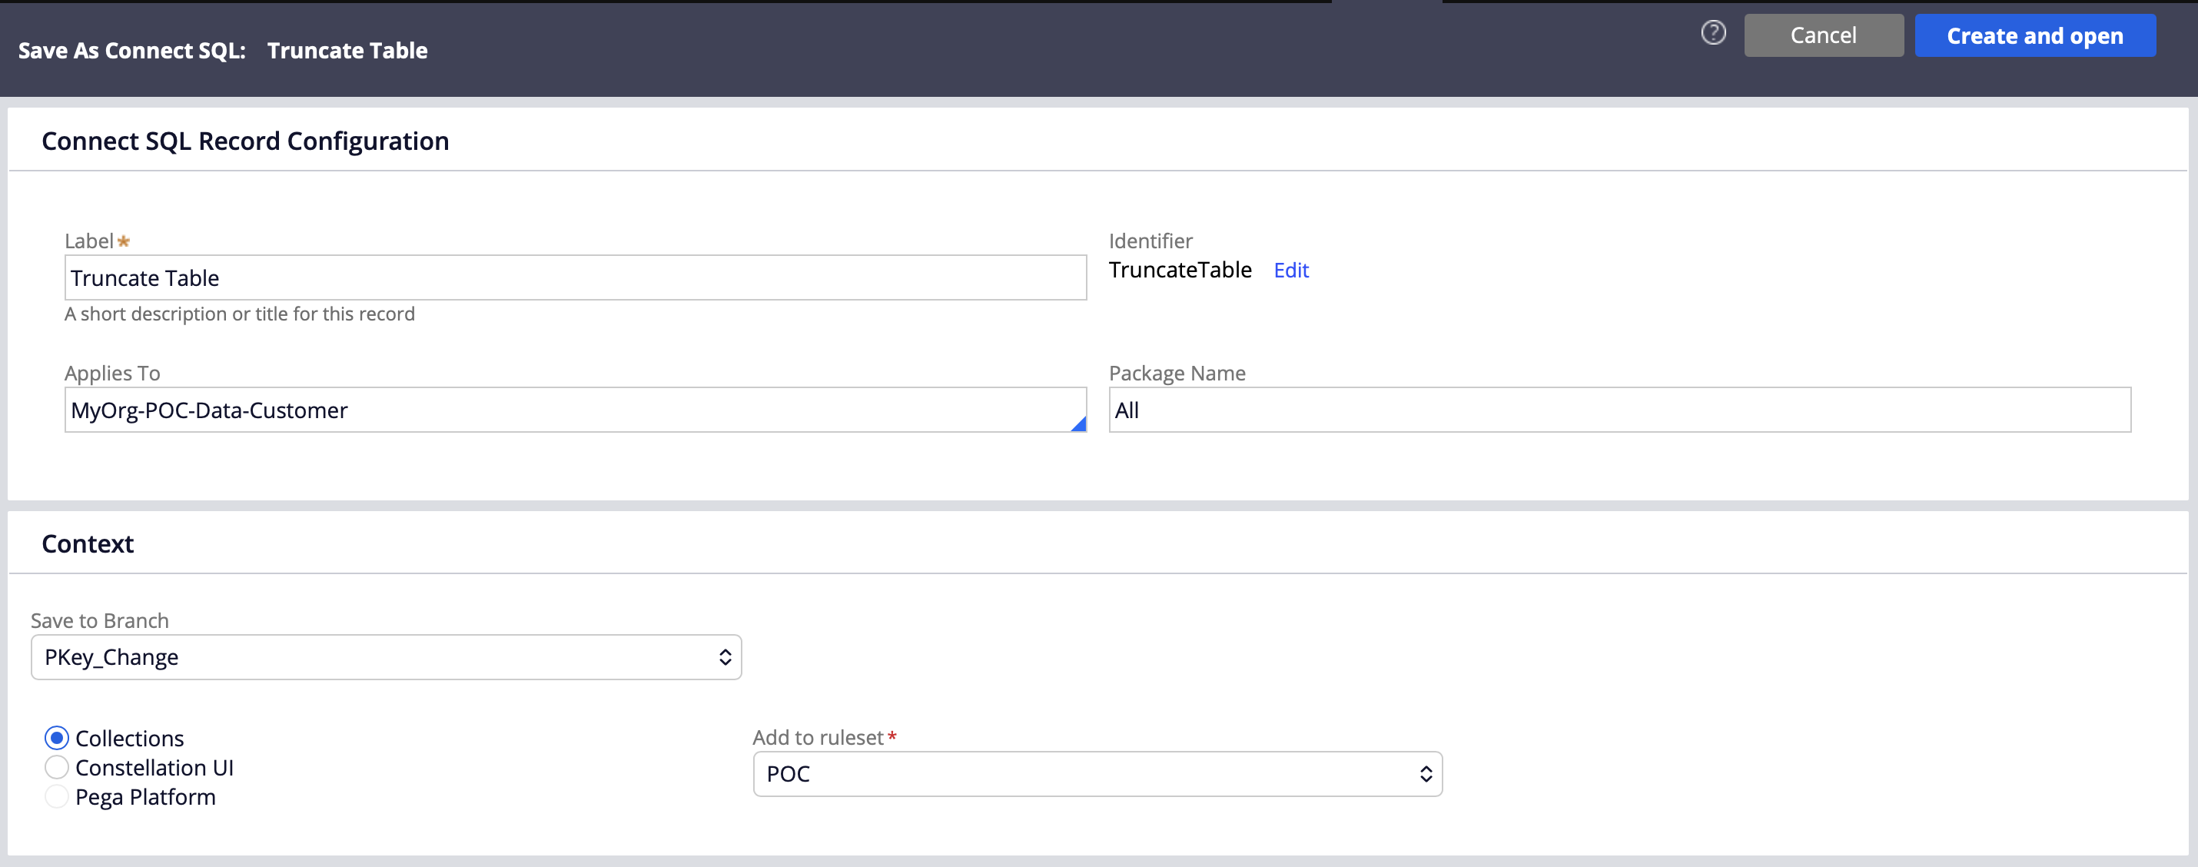Click the Connect SQL Record Configuration heading
Image resolution: width=2198 pixels, height=867 pixels.
coord(246,141)
